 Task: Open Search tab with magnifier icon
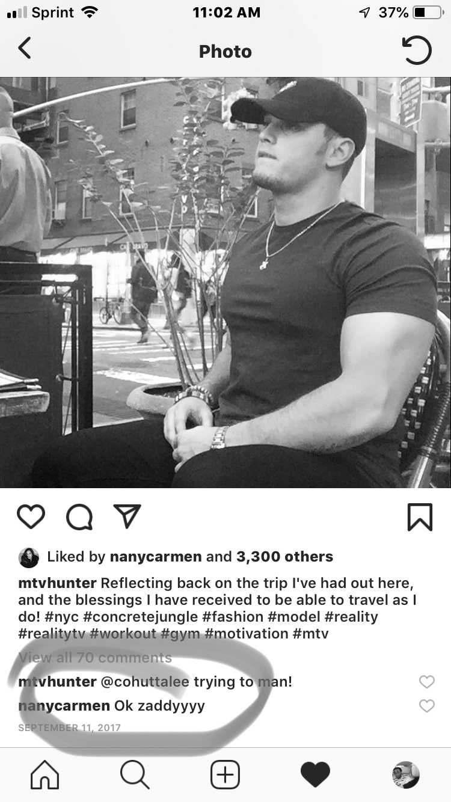[135, 774]
